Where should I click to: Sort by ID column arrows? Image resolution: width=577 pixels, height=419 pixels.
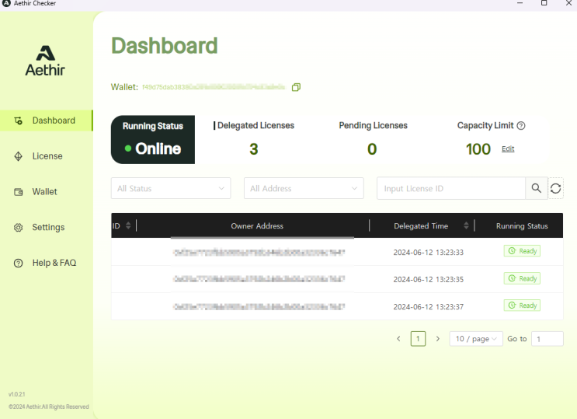click(128, 225)
